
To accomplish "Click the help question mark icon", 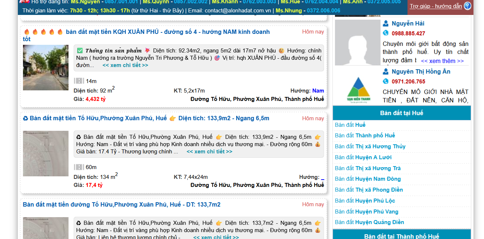I will 467,6.
